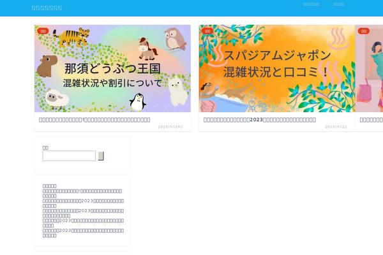The width and height of the screenshot is (383, 255).
Task: Click the site title in the blue header
Action: point(47,8)
